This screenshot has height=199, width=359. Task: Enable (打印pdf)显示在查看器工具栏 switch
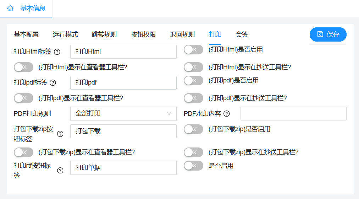23,98
